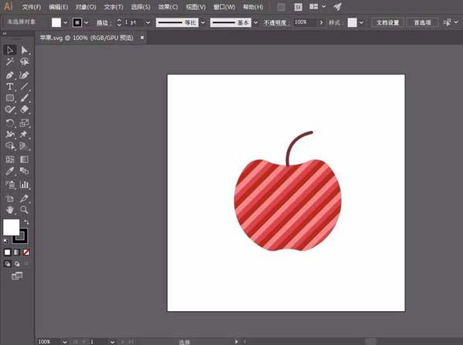Open stroke weight dropdown

click(x=148, y=22)
